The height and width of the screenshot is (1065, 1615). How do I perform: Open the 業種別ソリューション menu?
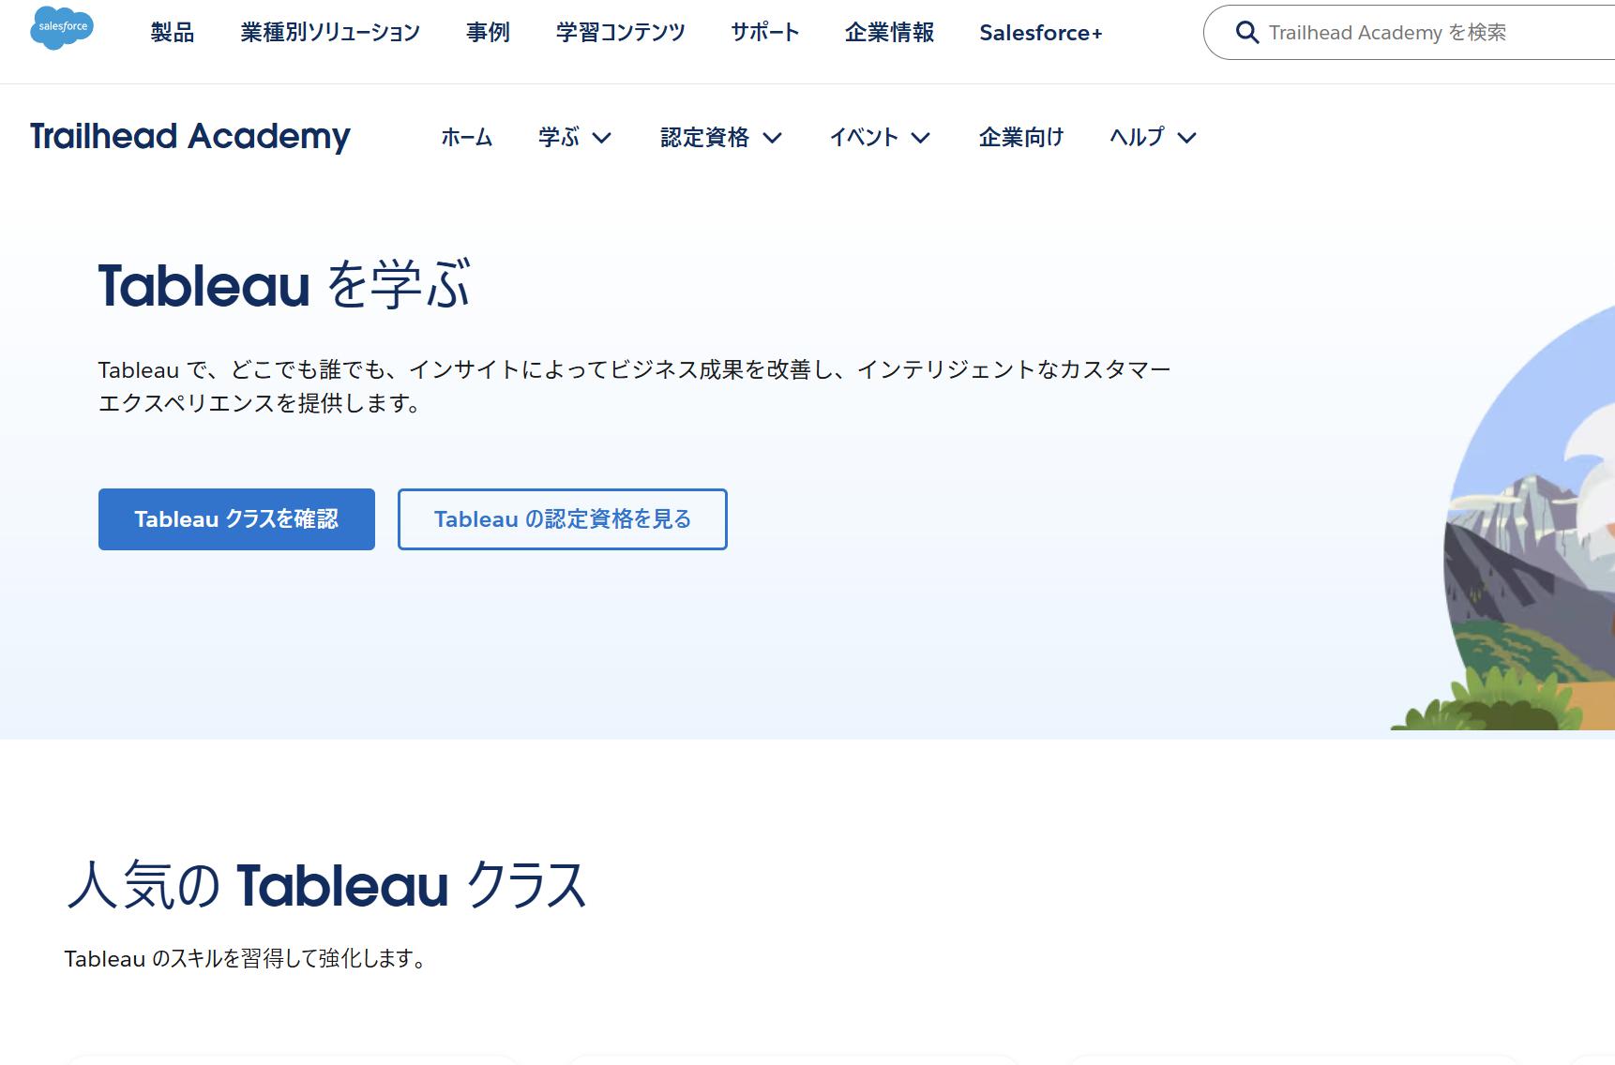330,33
